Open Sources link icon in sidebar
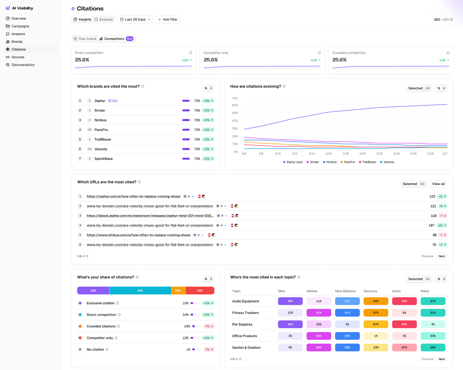The image size is (463, 370). coord(8,57)
